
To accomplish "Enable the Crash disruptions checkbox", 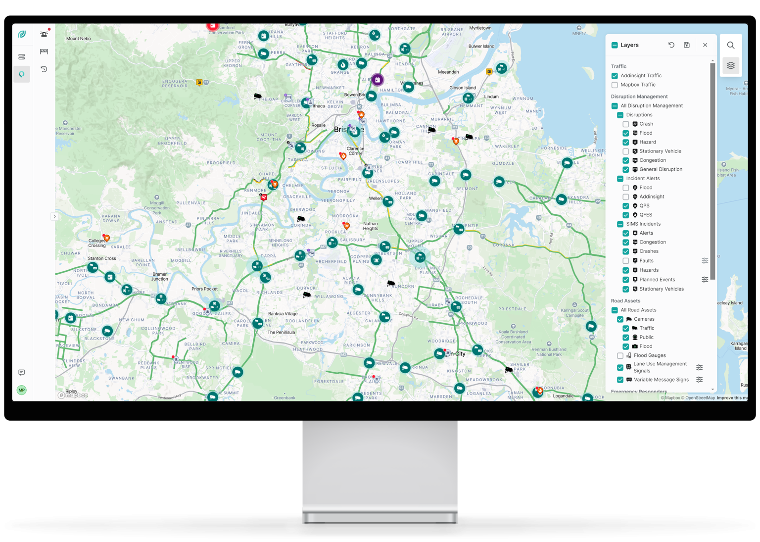I will [x=626, y=124].
